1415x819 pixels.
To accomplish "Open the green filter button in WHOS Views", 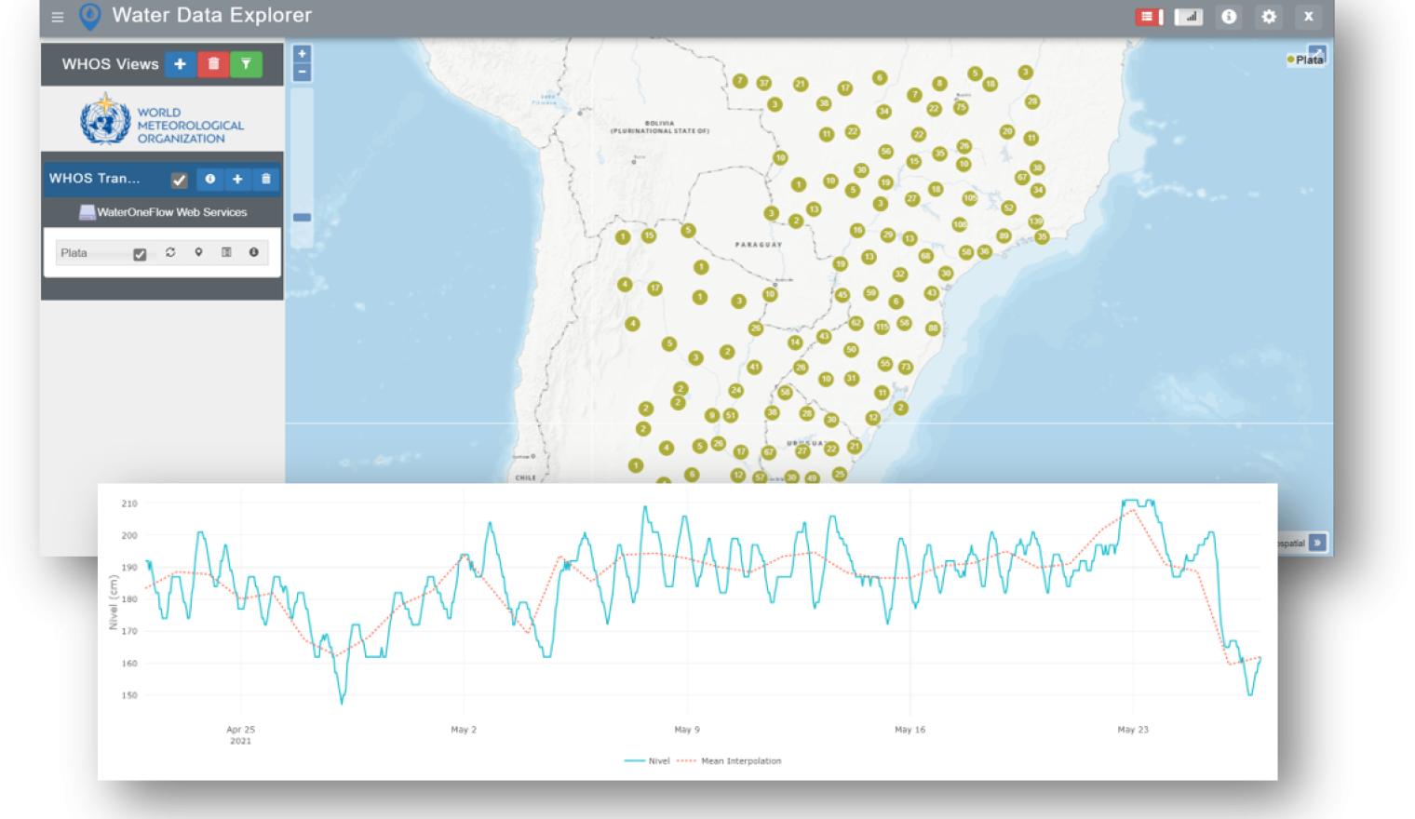I will [x=246, y=64].
